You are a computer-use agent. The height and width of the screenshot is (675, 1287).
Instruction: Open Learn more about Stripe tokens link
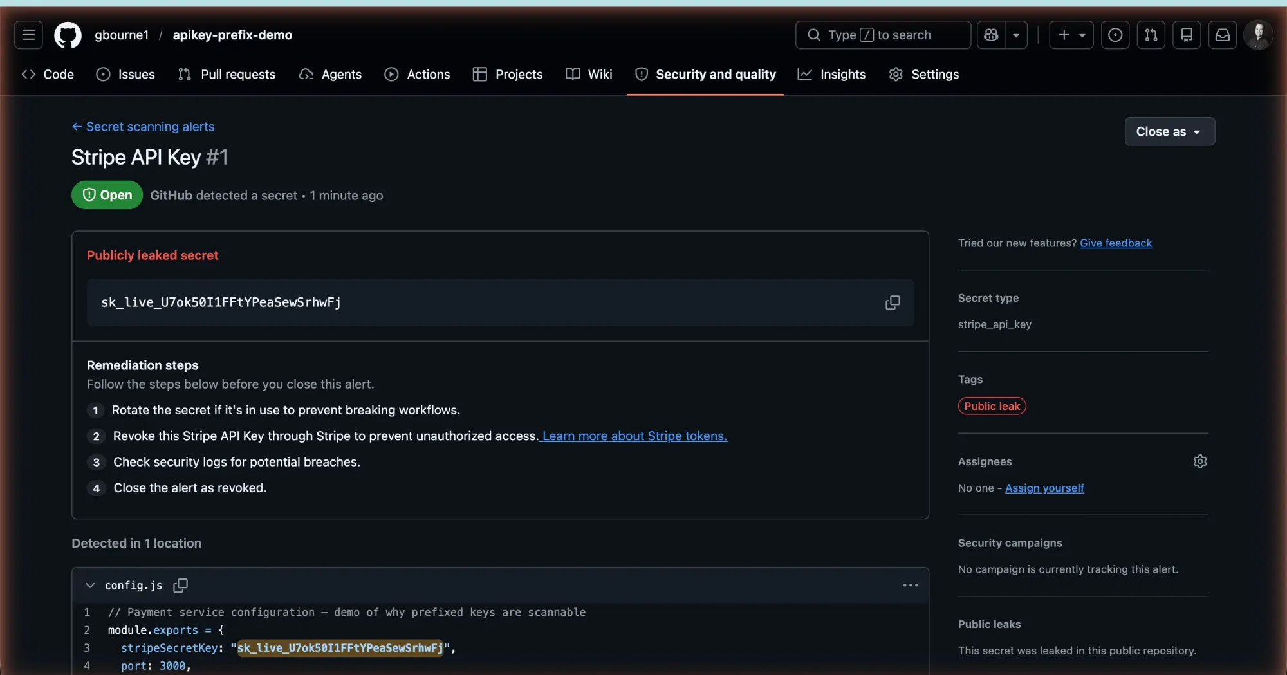tap(634, 436)
